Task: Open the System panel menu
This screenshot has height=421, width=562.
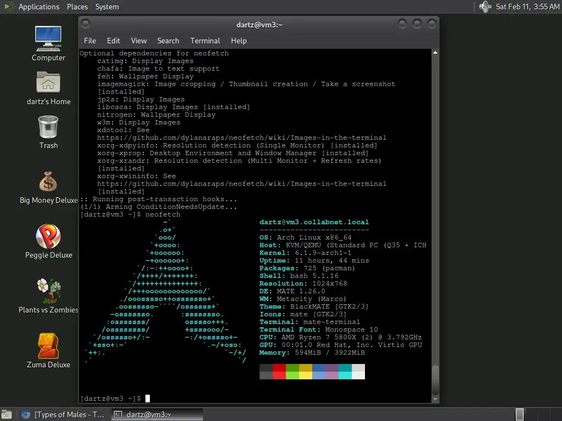Action: [x=107, y=7]
